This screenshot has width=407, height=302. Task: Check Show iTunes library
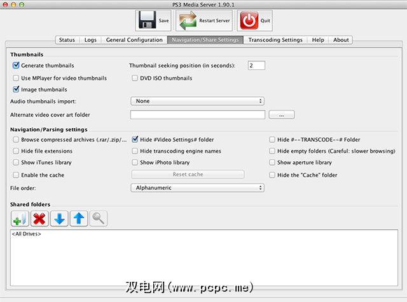(16, 162)
